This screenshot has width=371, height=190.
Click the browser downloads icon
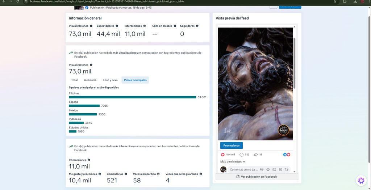[x=355, y=1]
